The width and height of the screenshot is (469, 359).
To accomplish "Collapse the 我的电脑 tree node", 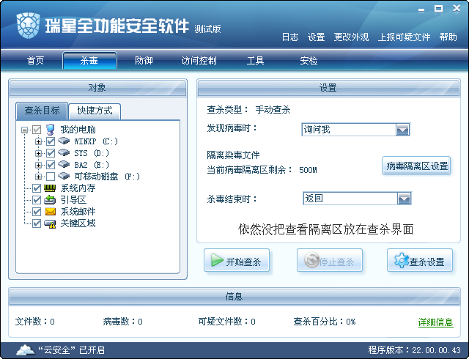I will click(x=24, y=130).
